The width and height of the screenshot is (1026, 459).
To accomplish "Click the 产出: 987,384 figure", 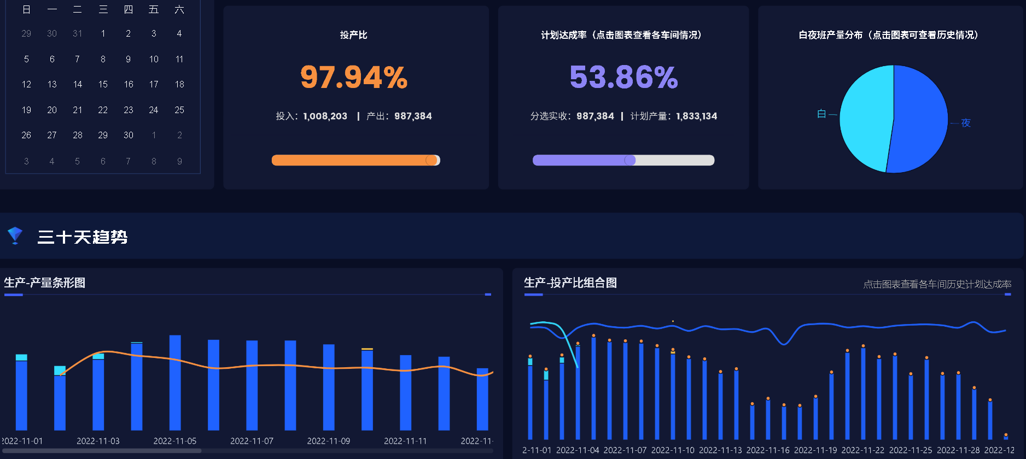I will click(399, 116).
